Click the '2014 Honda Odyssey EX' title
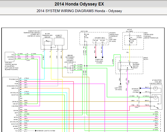Image resolution: width=167 pixels, height=132 pixels. [x=79, y=4]
